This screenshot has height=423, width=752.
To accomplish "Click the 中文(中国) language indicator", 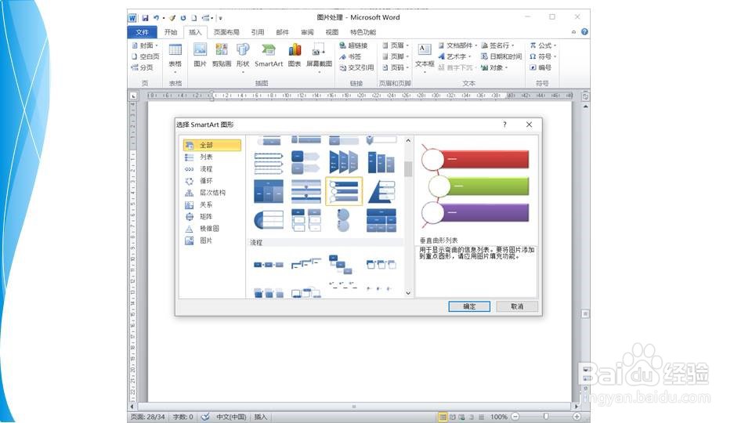I will (x=231, y=417).
